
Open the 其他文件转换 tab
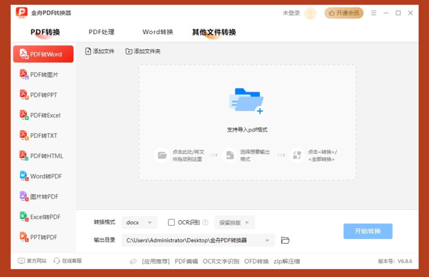click(x=214, y=32)
